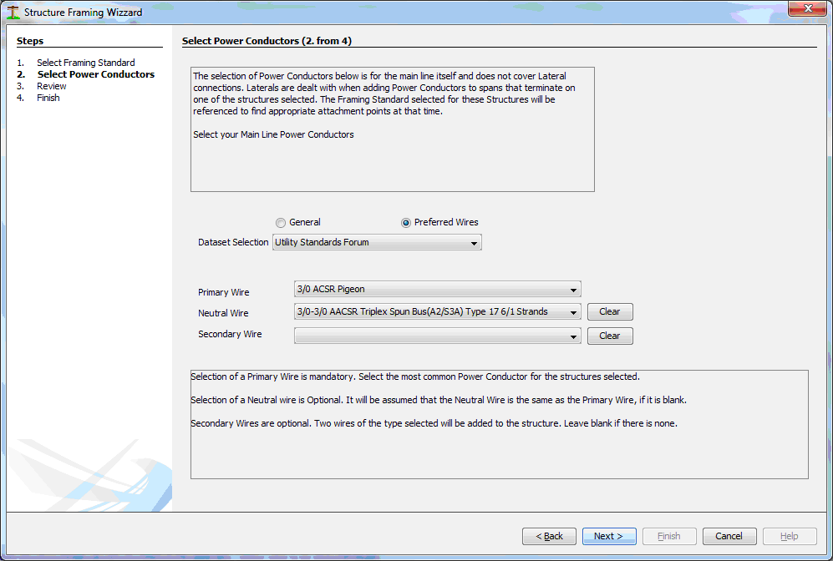The width and height of the screenshot is (833, 561).
Task: Click step 4 Finish in the Steps list
Action: [48, 98]
